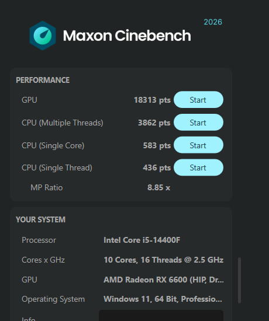Click the AMD Radeon RX 6600 GPU value
269x321 pixels.
click(164, 280)
